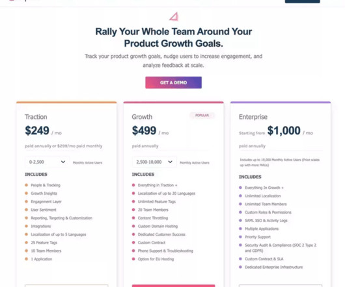
Task: Click the Traction plan title
Action: 36,117
